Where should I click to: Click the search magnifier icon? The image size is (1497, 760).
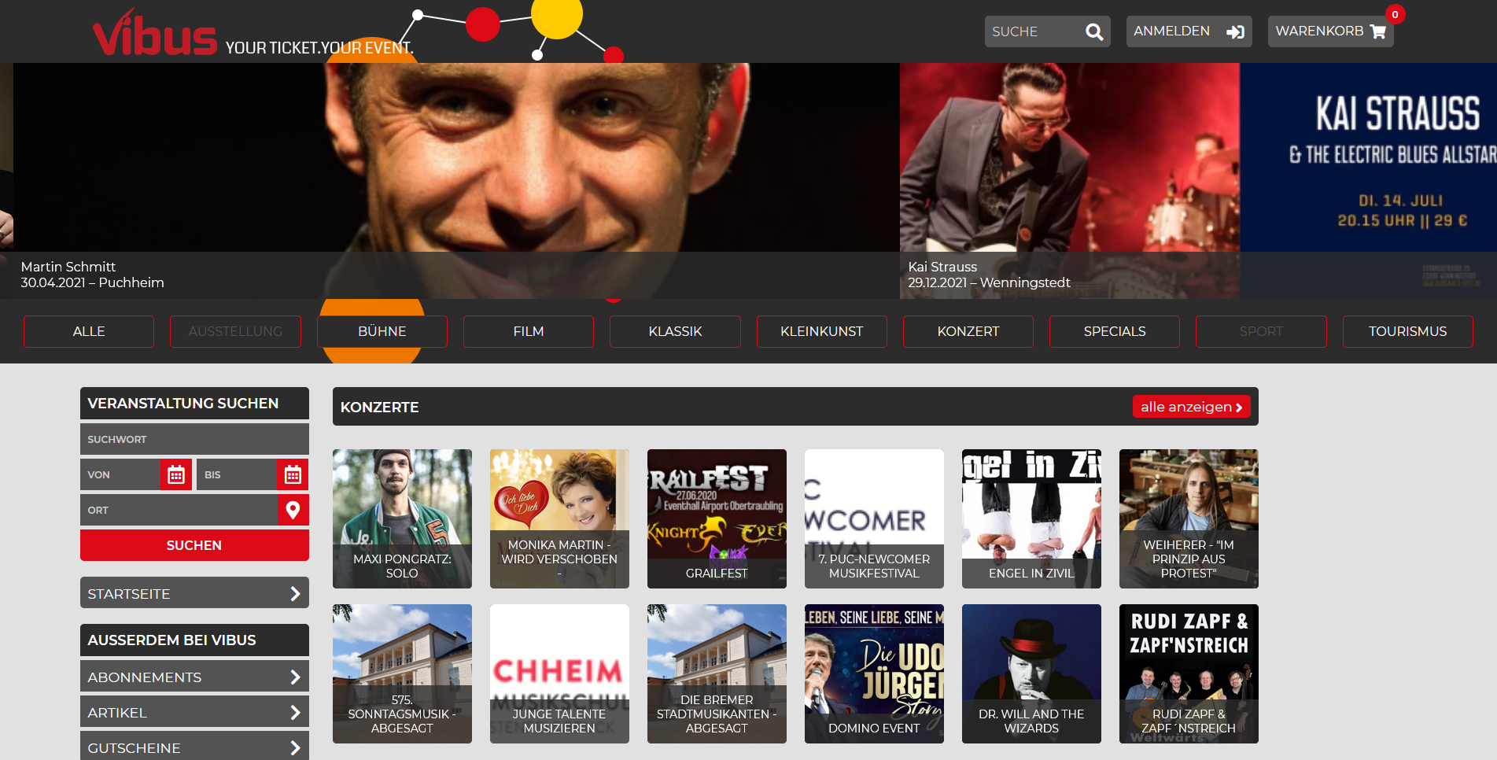(1094, 31)
